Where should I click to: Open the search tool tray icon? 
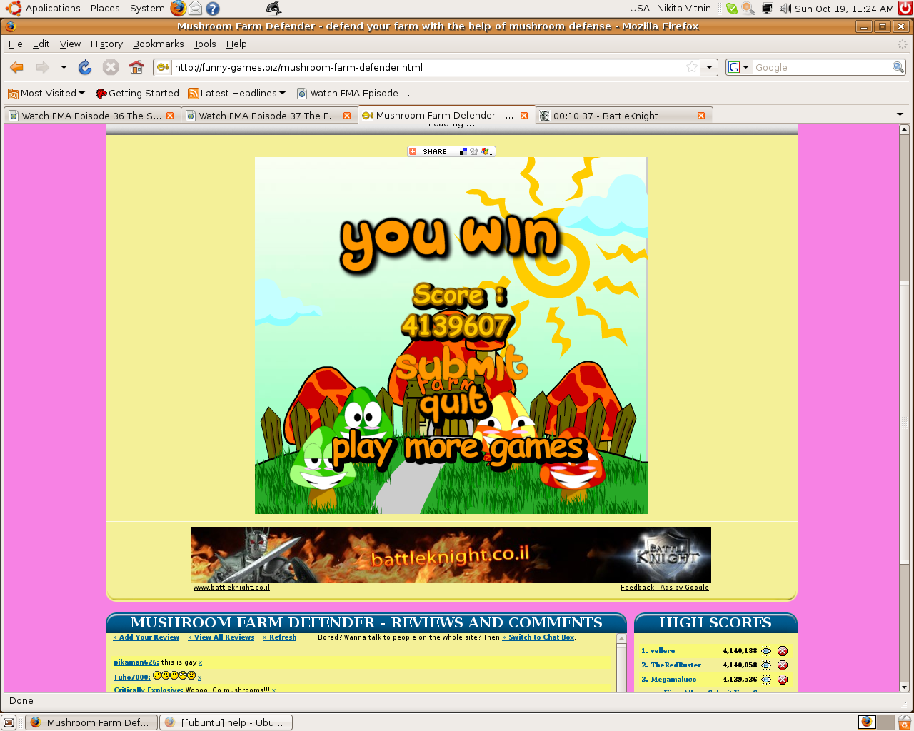[748, 9]
